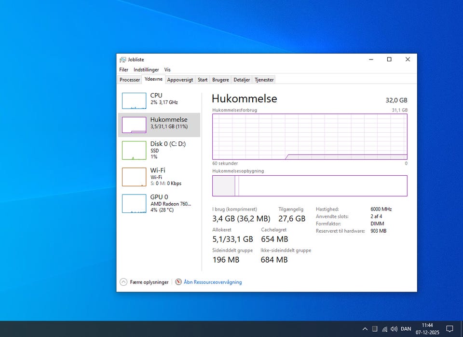Viewport: 463px width, 337px height.
Task: Open the Filer menu
Action: tap(124, 70)
